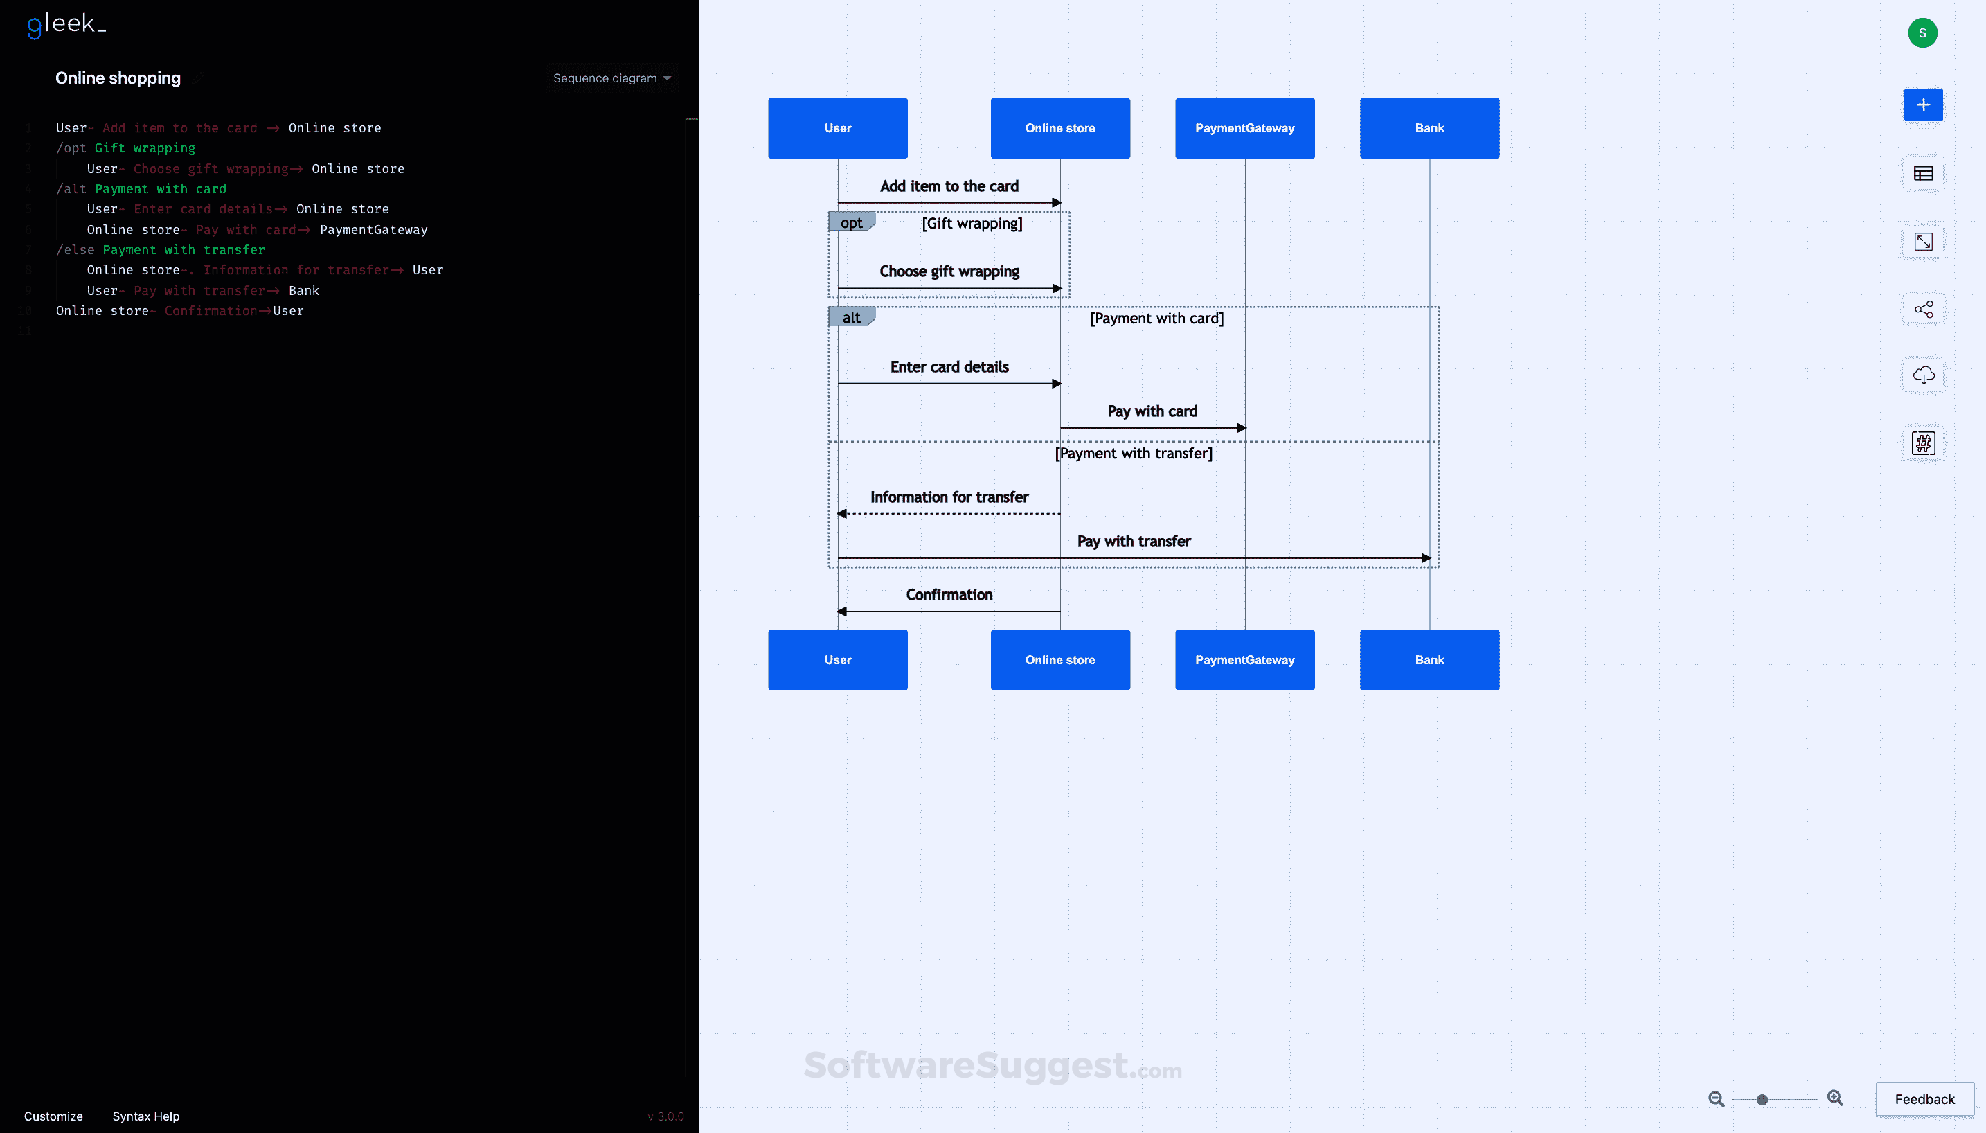Click the Syntax Help link

(146, 1115)
